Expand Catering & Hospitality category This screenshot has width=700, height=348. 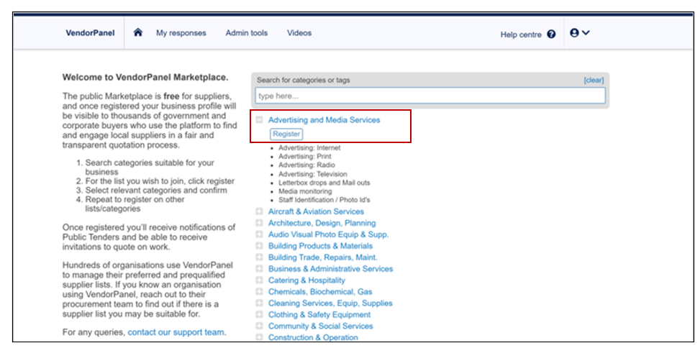point(260,280)
